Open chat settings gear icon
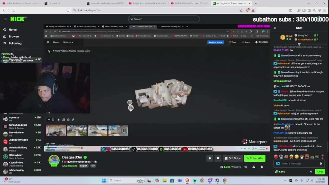329x185 pixels. [x=311, y=172]
